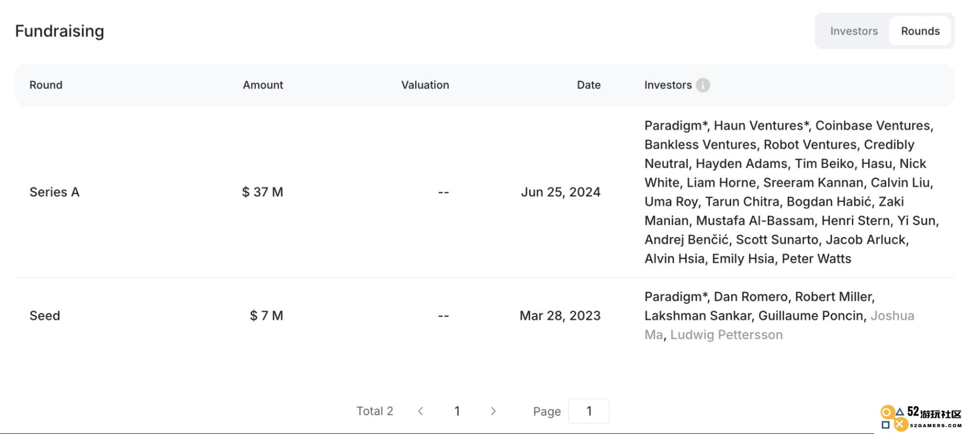
Task: Open Alvin Hsia investor link
Action: point(674,259)
